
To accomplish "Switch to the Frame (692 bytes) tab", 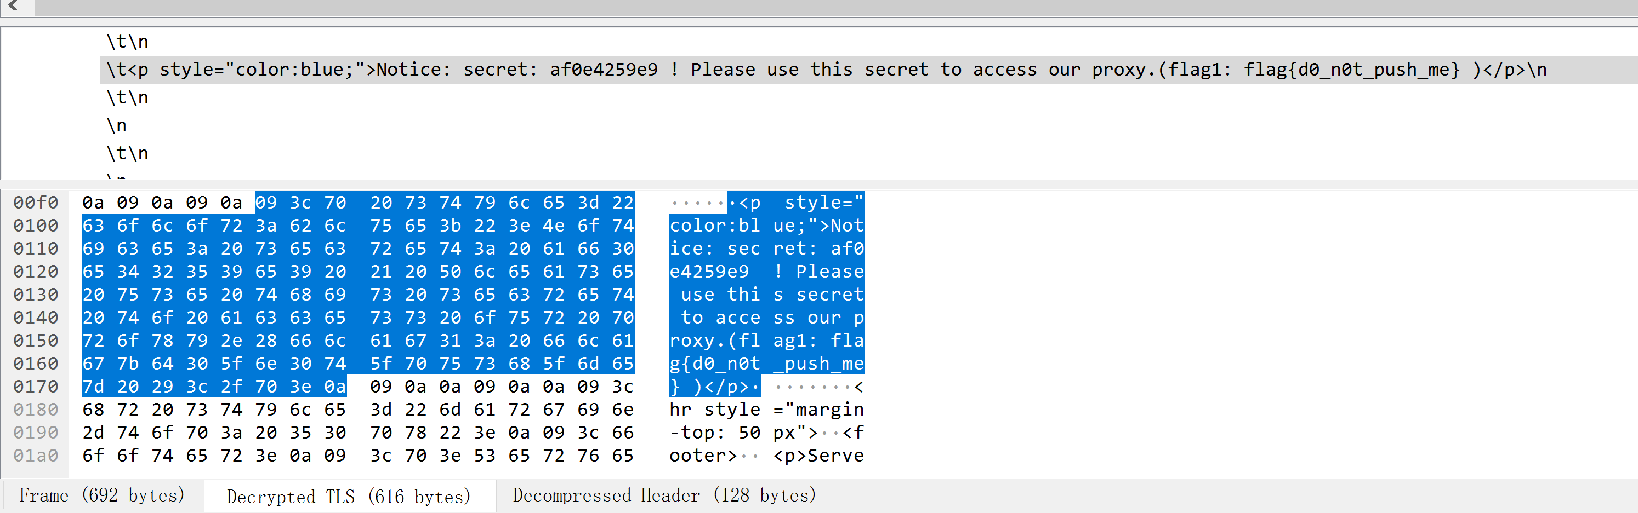I will click(x=102, y=495).
